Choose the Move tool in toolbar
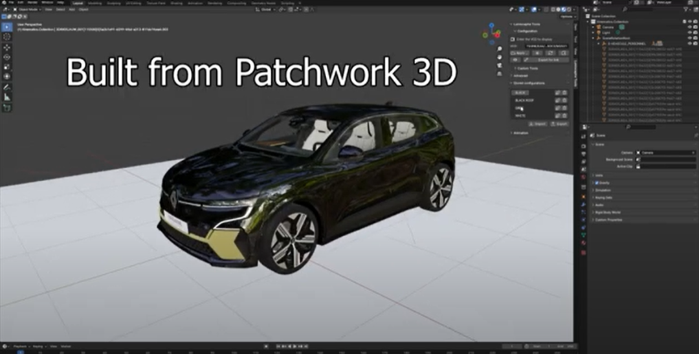This screenshot has height=354, width=699. pyautogui.click(x=6, y=47)
